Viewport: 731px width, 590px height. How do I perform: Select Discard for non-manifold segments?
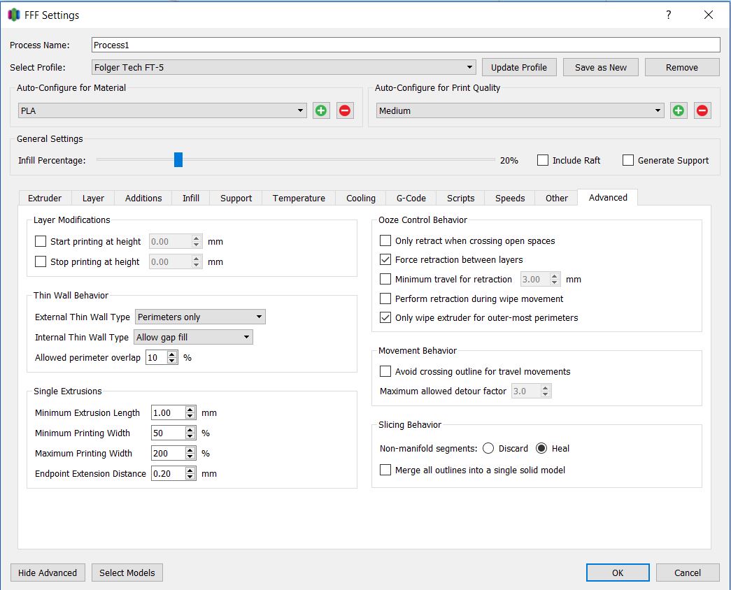488,448
